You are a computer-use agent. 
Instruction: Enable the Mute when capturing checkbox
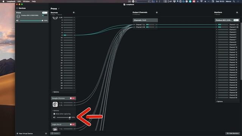coord(54,114)
